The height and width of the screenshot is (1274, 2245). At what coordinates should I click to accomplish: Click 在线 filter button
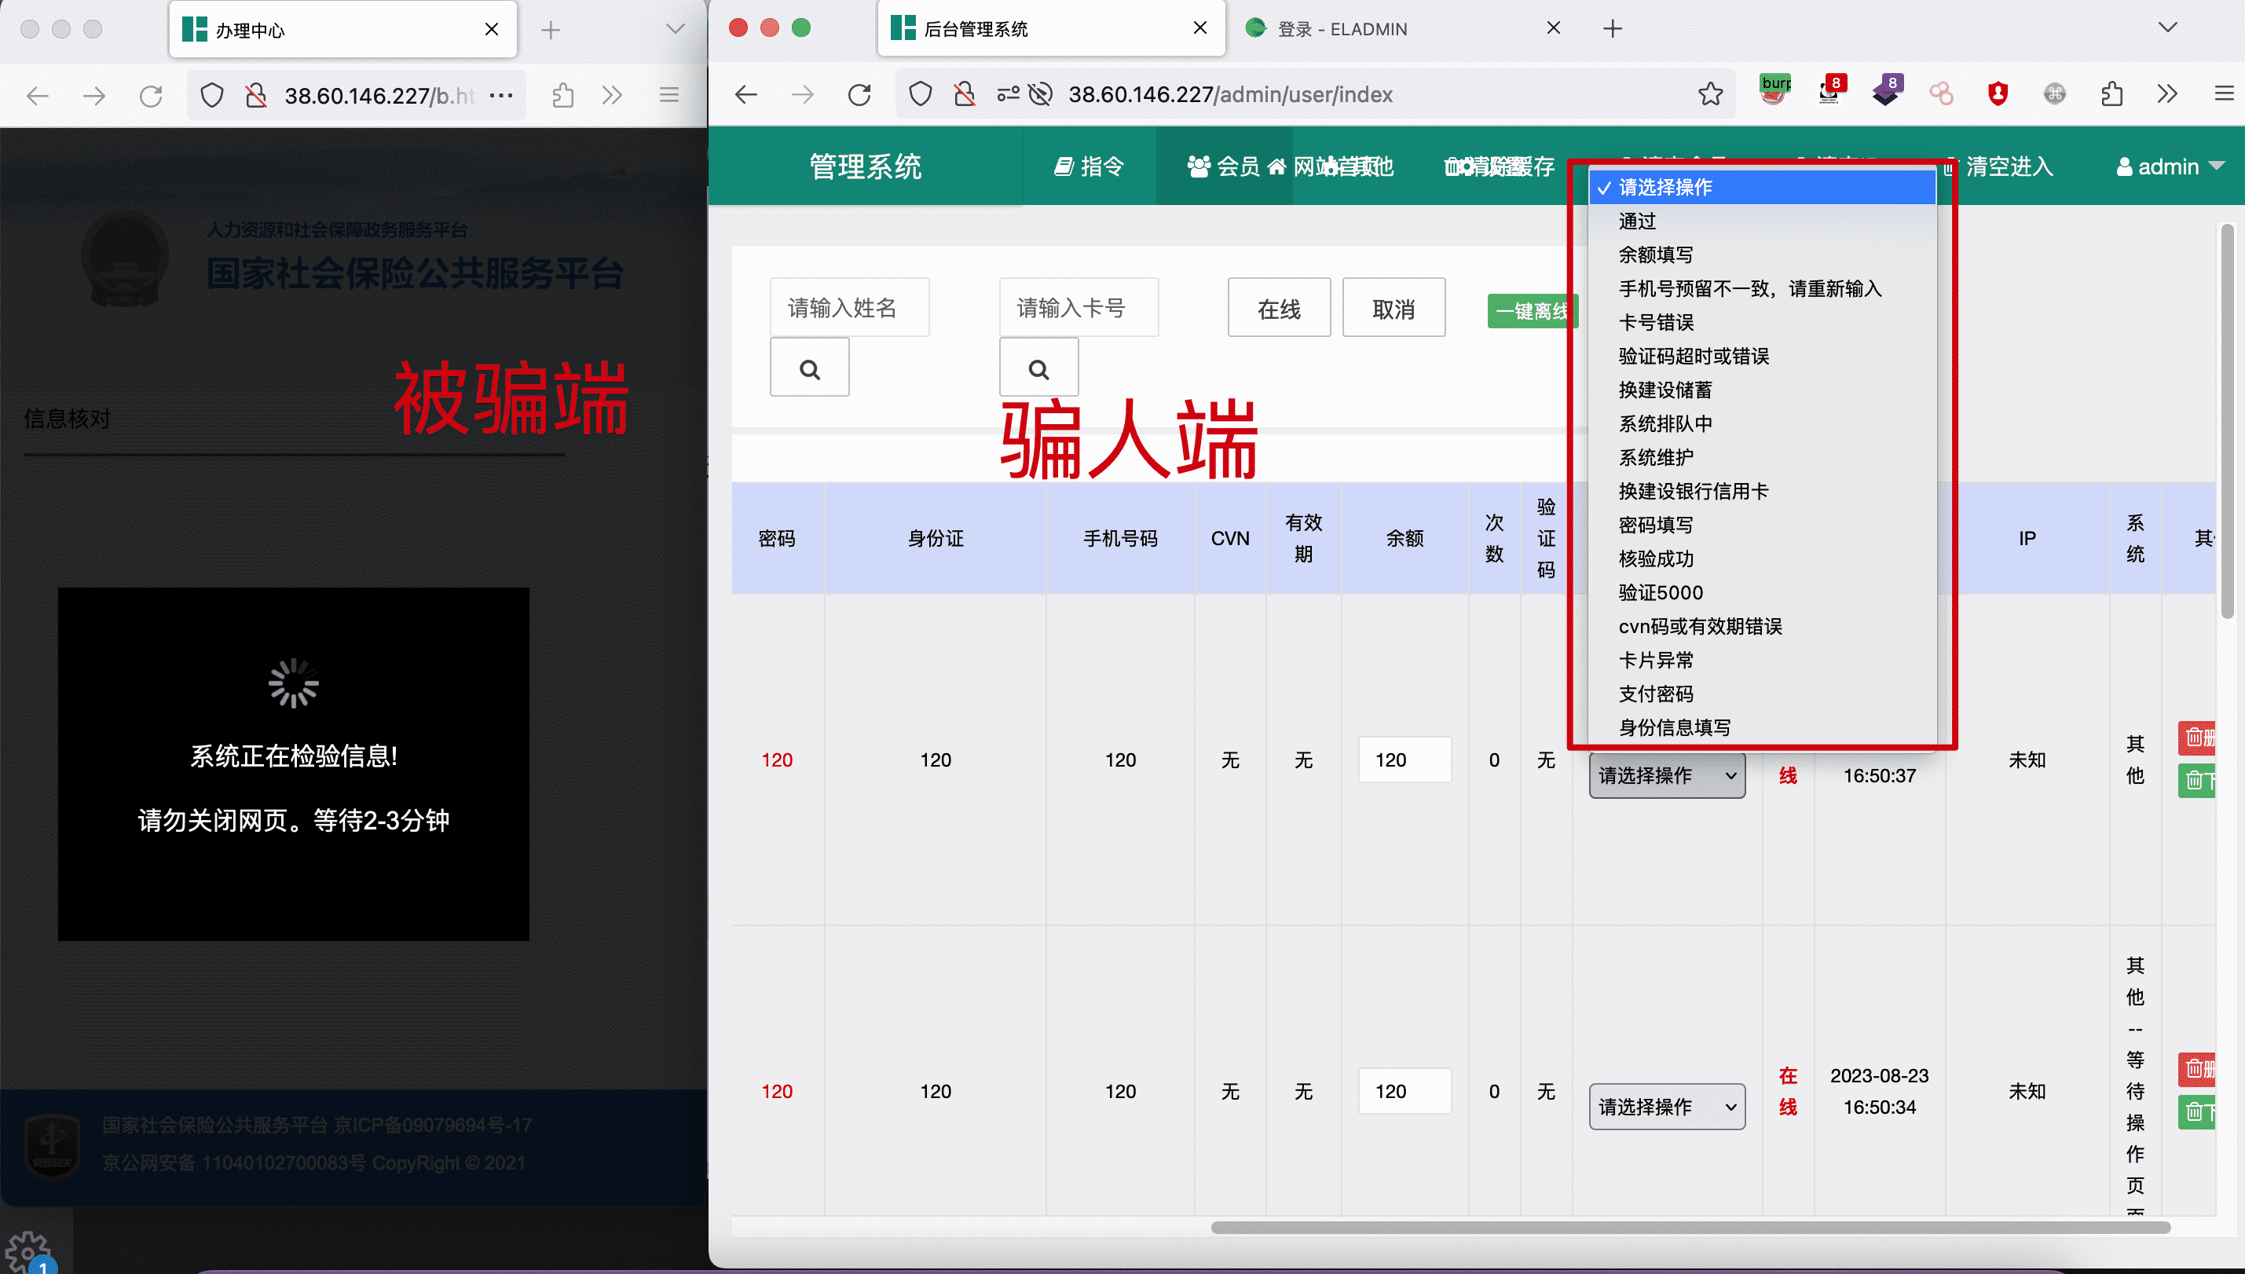click(1278, 308)
